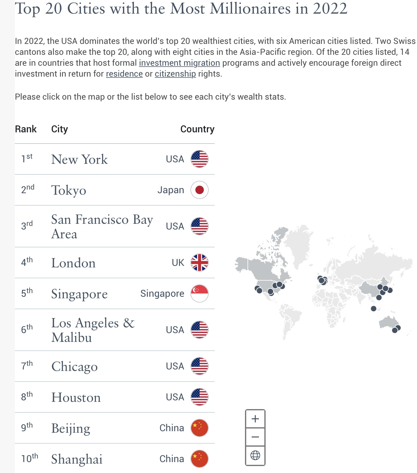Click the USA flag beside New York
Viewport: 417px width, 473px height.
[x=199, y=159]
